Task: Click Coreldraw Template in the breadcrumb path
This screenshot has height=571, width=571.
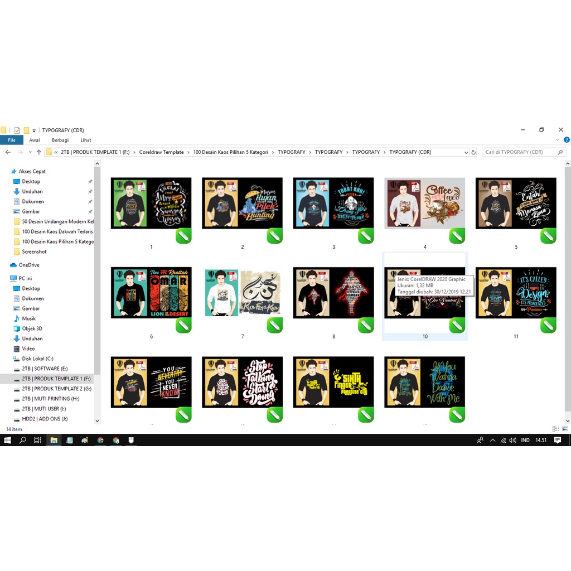Action: [x=161, y=152]
